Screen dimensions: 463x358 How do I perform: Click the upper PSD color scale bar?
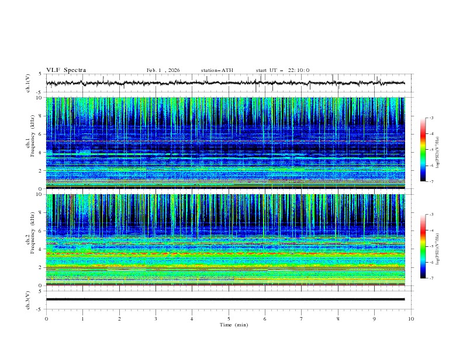click(423, 149)
